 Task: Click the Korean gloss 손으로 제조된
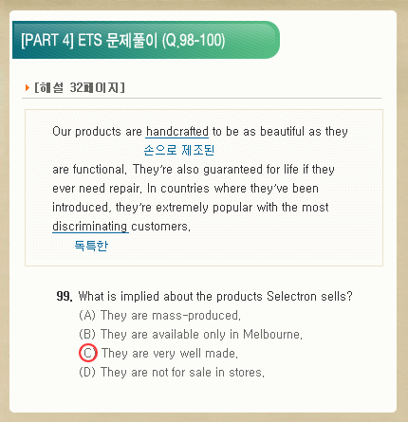point(179,150)
